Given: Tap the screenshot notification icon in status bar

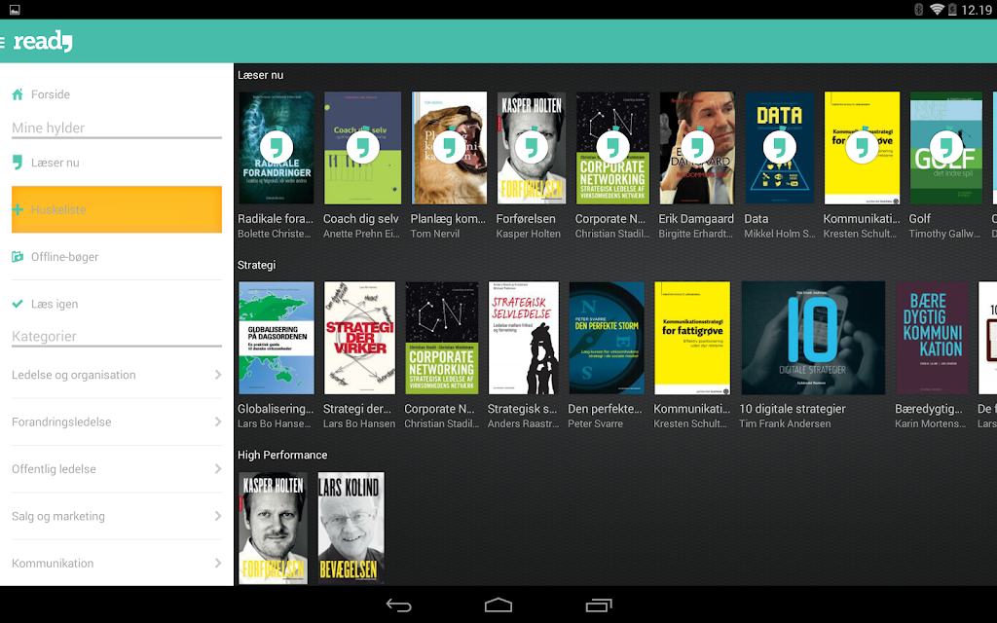Looking at the screenshot, I should [x=15, y=10].
